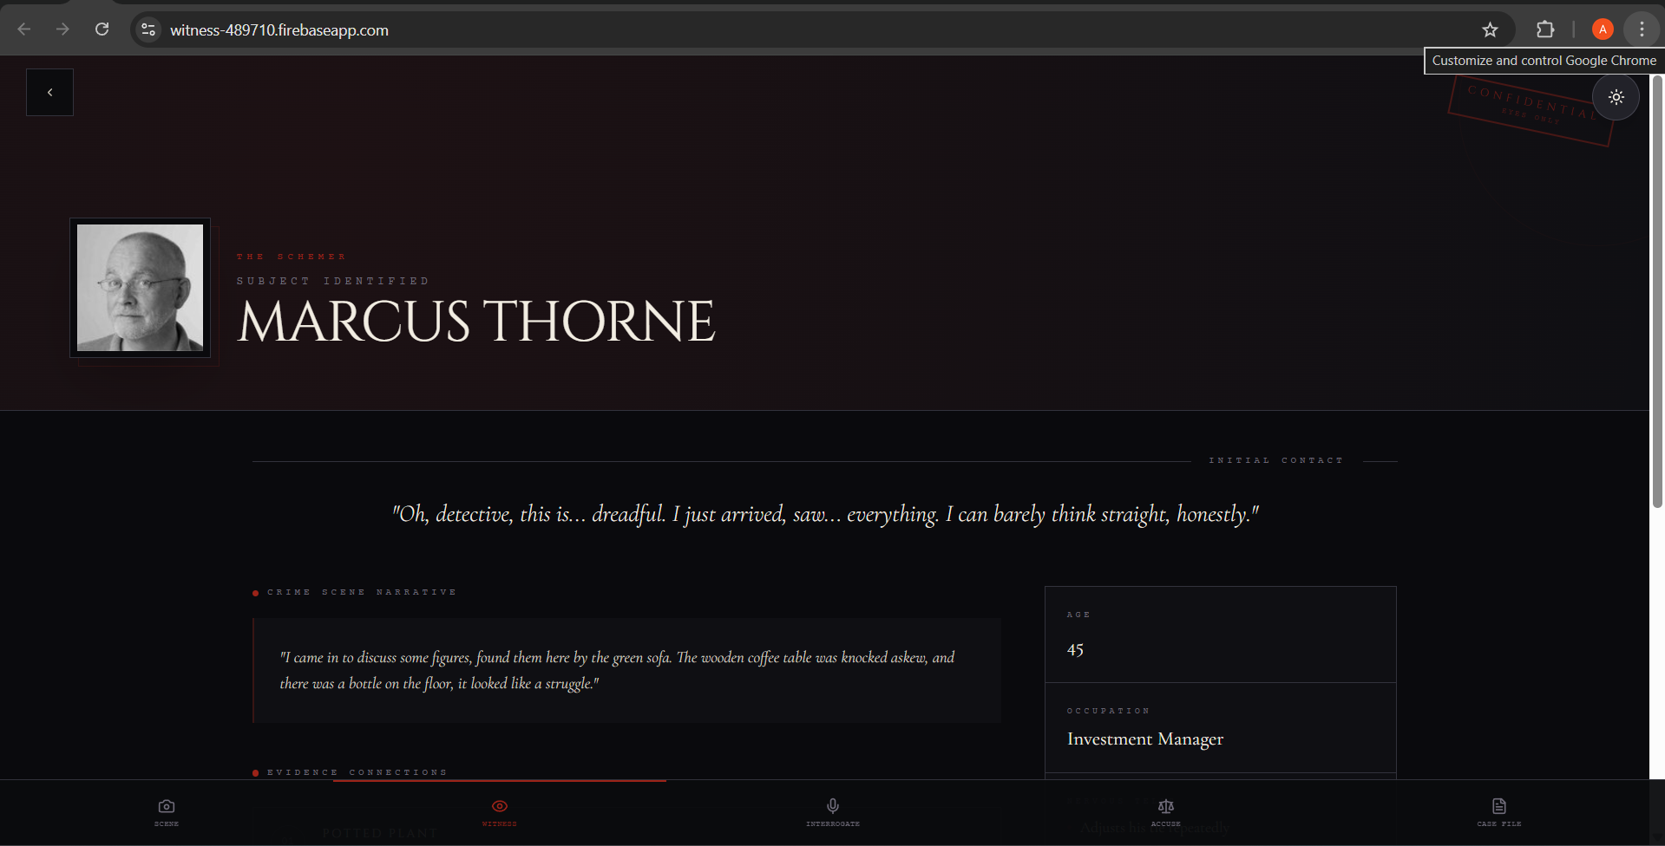Screen dimensions: 1665x846
Task: Click the "CRIME SCENE NARRATIVE" heading
Action: click(x=362, y=592)
